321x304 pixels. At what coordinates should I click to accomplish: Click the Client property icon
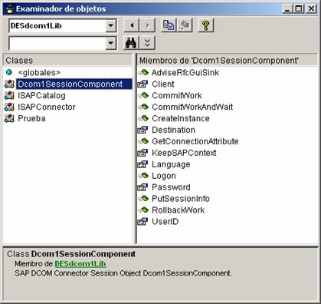[x=142, y=84]
